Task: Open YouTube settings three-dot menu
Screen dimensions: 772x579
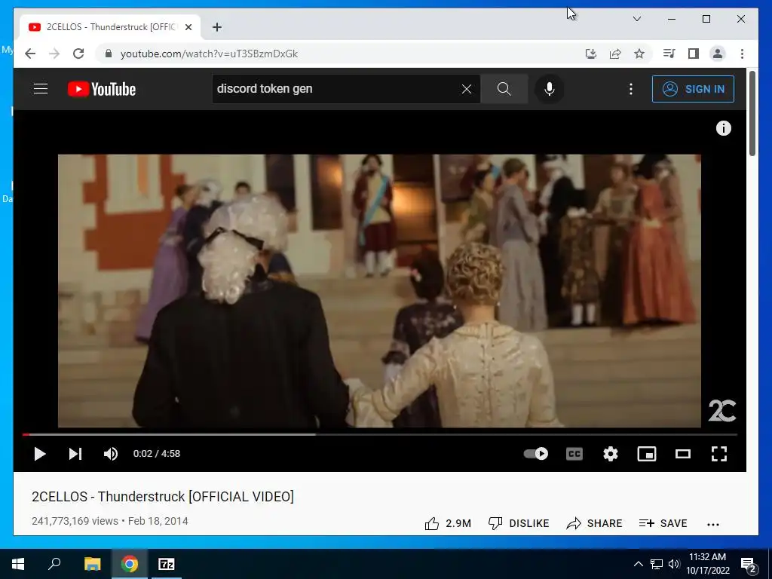Action: 631,89
